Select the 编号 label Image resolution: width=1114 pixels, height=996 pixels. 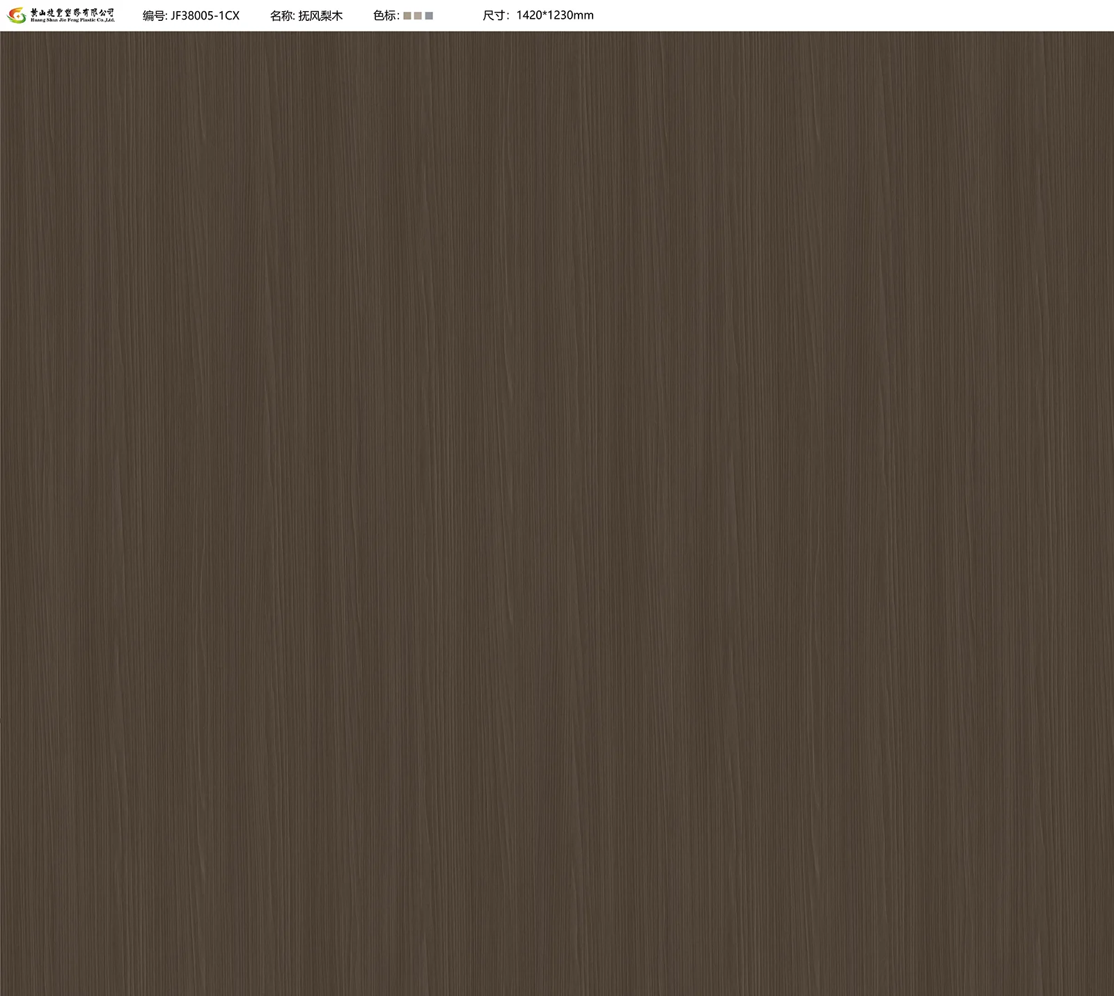click(x=155, y=15)
